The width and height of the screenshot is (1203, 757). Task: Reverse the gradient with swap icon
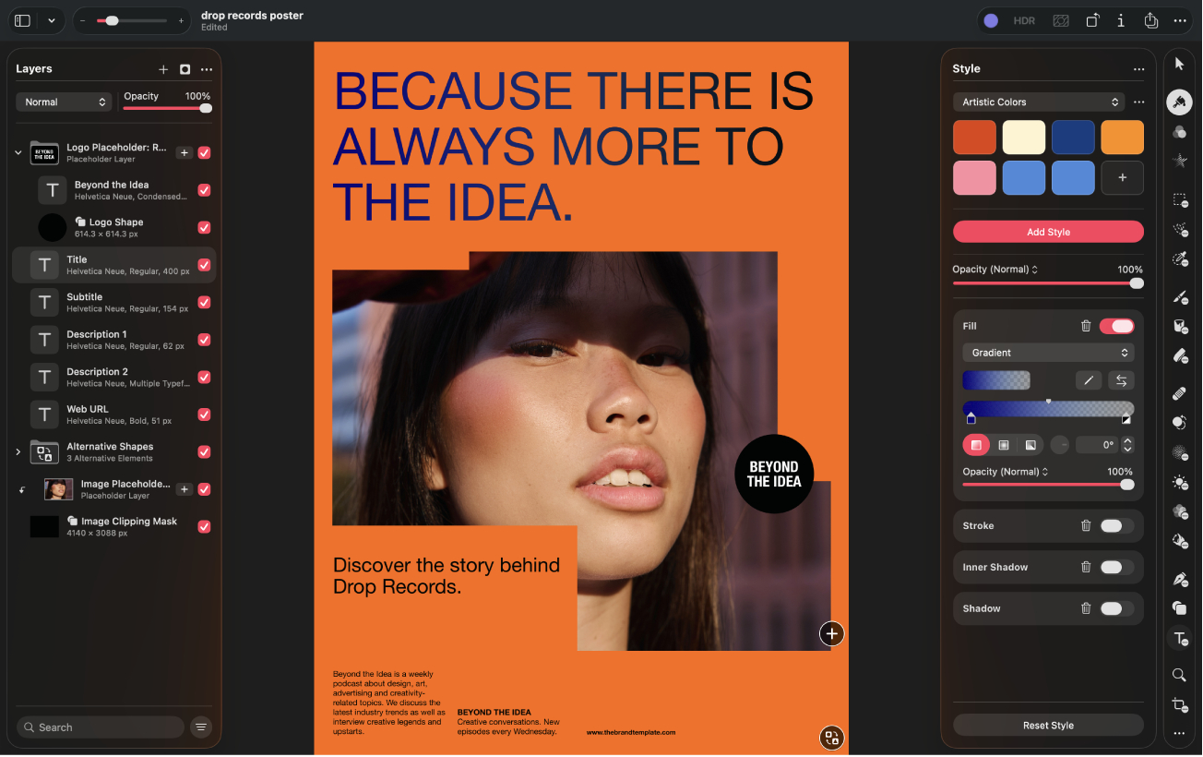coord(1121,380)
